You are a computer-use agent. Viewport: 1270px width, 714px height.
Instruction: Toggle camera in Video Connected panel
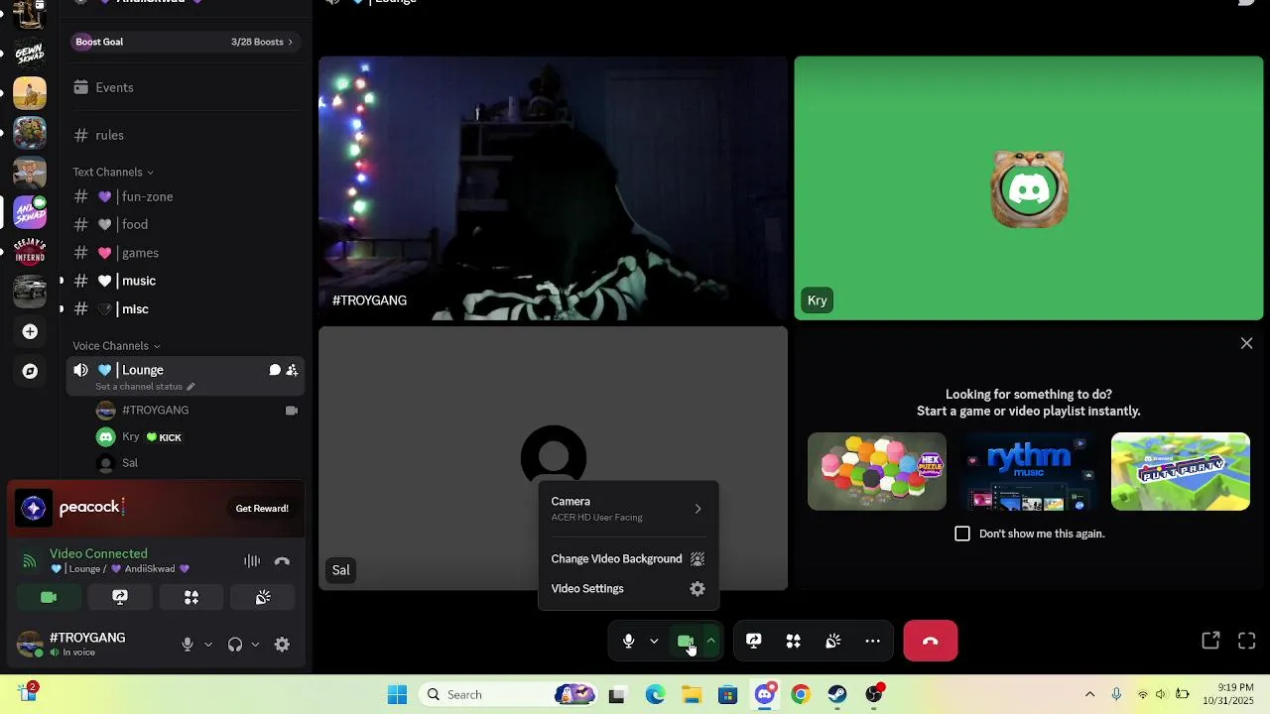[x=49, y=597]
